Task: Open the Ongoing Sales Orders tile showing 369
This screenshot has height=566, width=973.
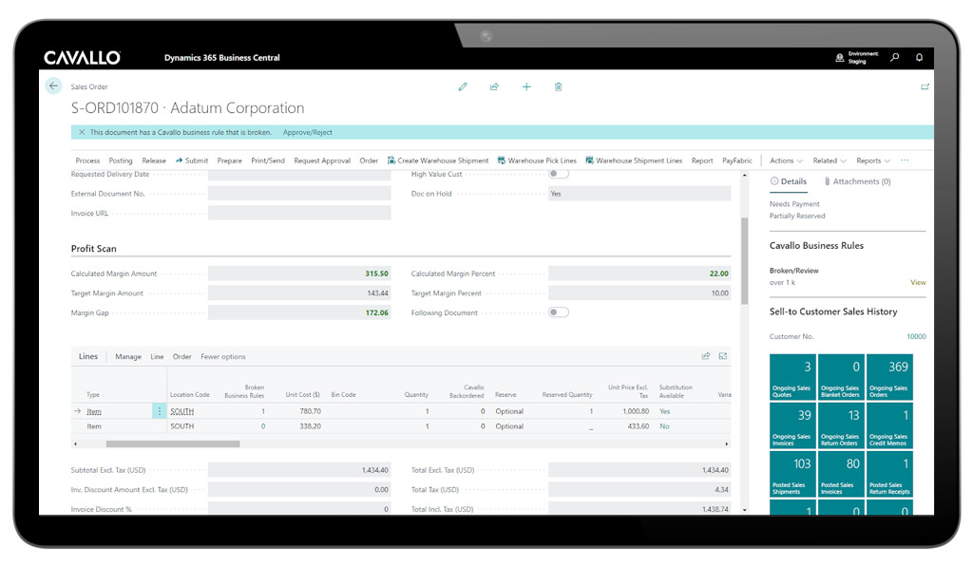Action: [889, 377]
